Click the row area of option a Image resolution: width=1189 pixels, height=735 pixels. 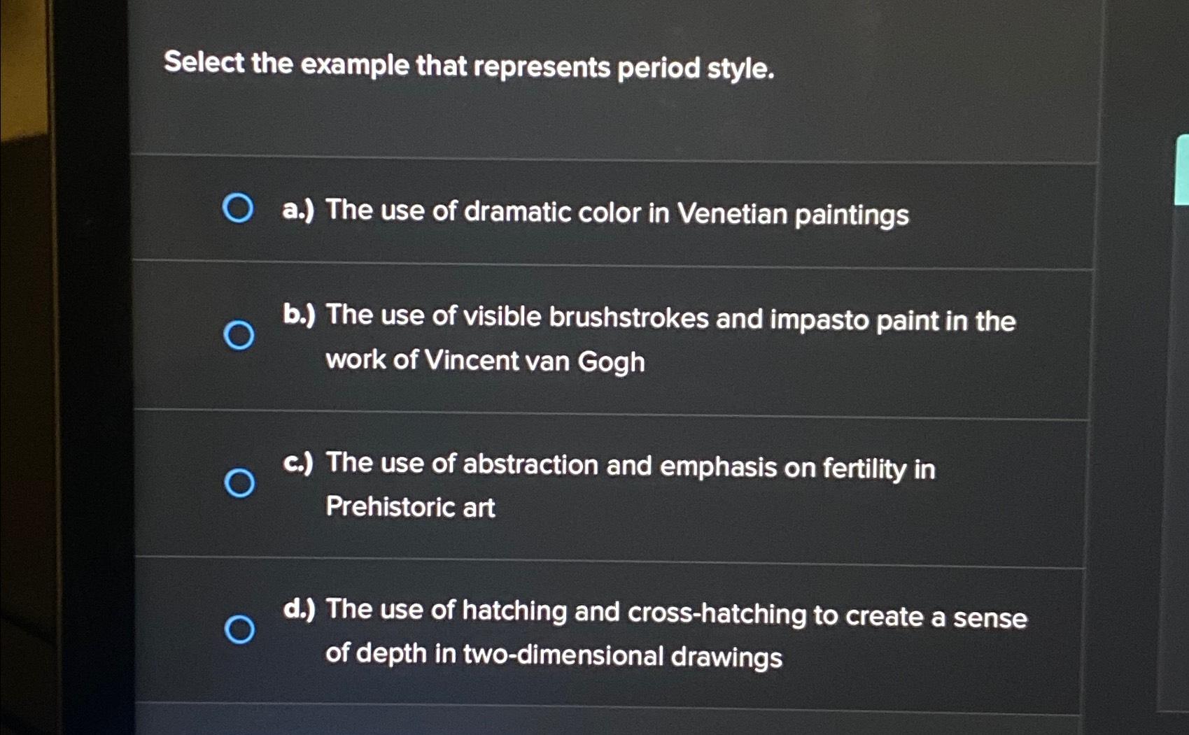coord(616,210)
